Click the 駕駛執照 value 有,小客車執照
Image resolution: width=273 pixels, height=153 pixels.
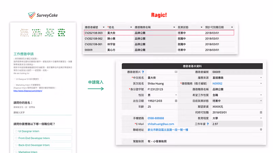tap(157, 141)
